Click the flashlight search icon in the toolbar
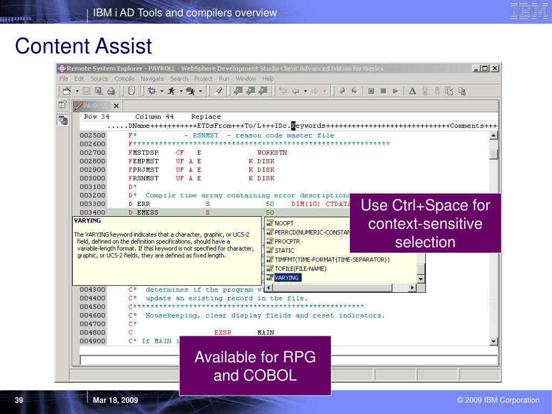The image size is (552, 414). [219, 91]
